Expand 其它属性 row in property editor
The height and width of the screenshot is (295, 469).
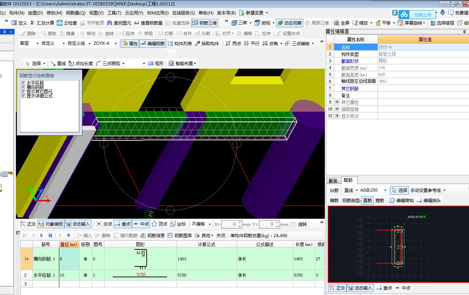click(337, 102)
